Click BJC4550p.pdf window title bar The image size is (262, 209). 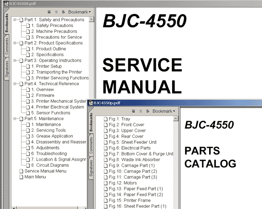point(175,103)
